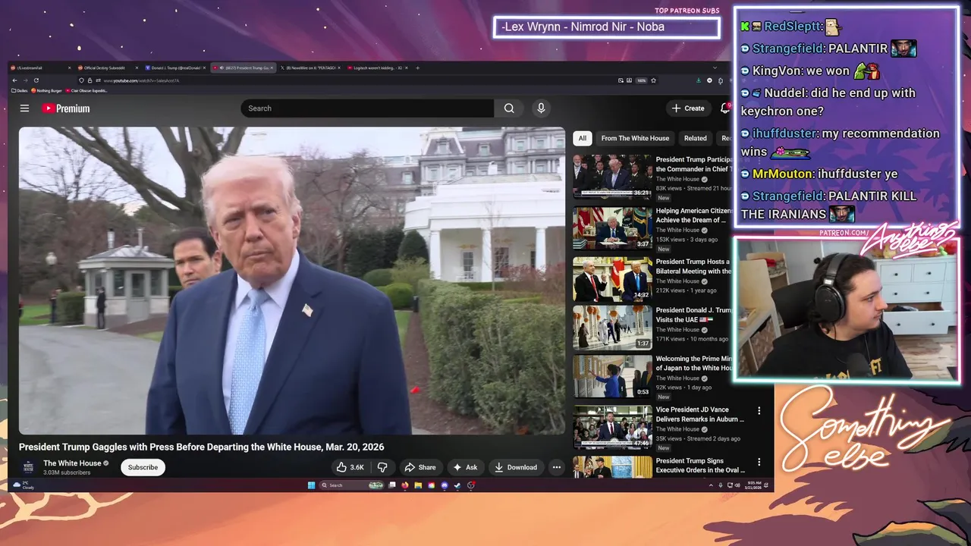
Task: Click the 3.03M subscribers text
Action: pyautogui.click(x=67, y=472)
